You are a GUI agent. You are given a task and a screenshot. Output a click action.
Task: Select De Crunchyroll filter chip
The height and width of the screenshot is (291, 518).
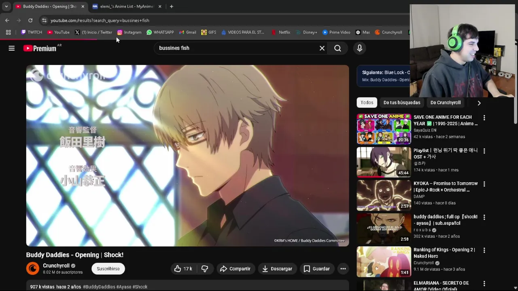point(445,103)
